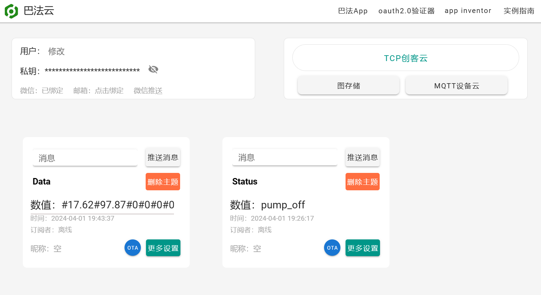Select the TCP创客云 tab
Screen dimensions: 541x295
click(406, 58)
